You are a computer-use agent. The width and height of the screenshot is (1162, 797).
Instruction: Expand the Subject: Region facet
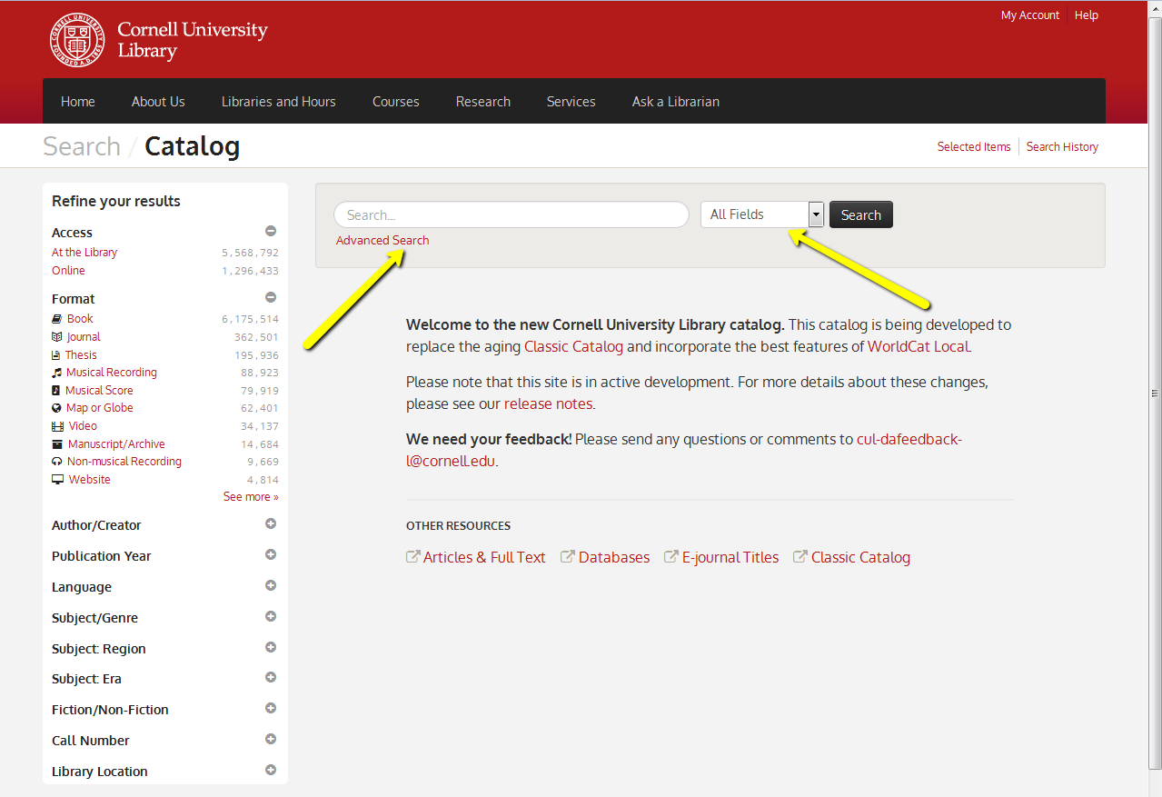[x=271, y=647]
